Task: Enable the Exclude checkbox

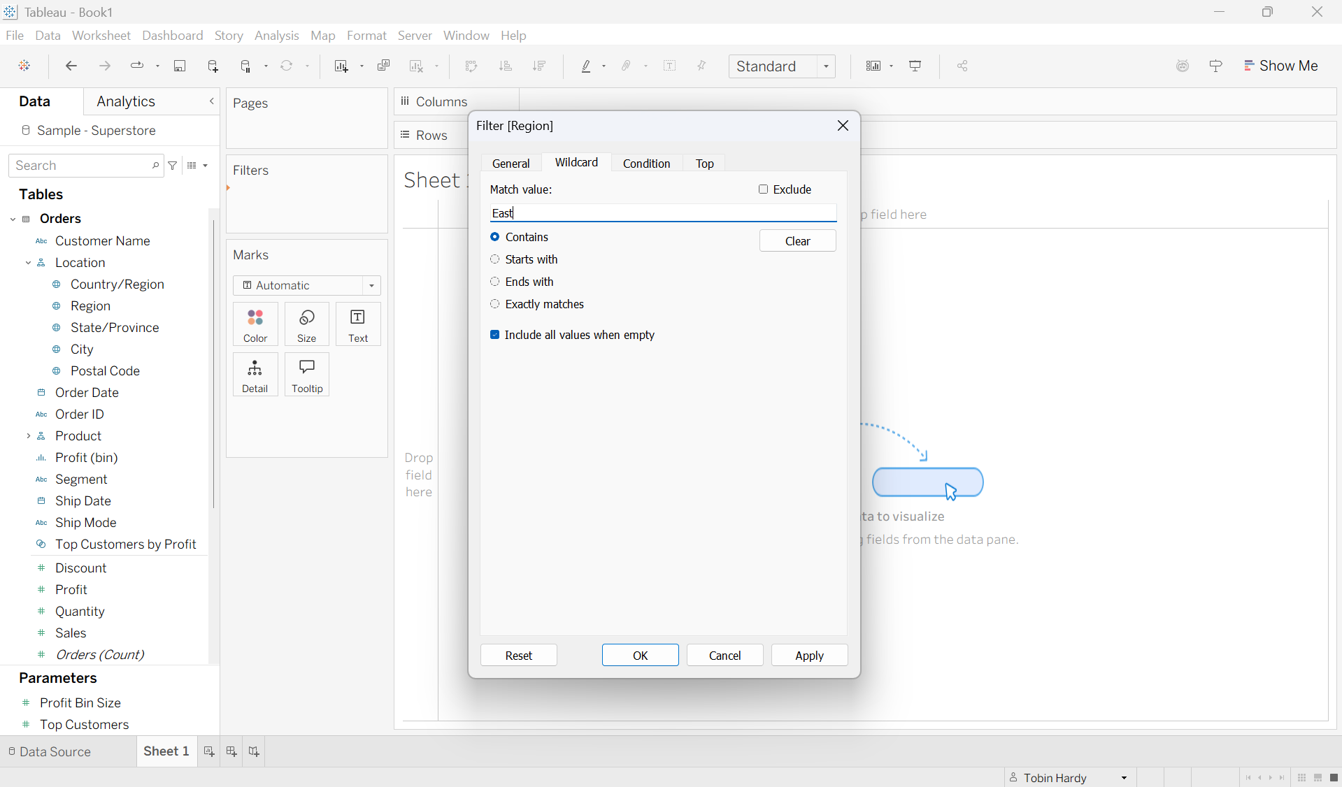Action: pos(763,189)
